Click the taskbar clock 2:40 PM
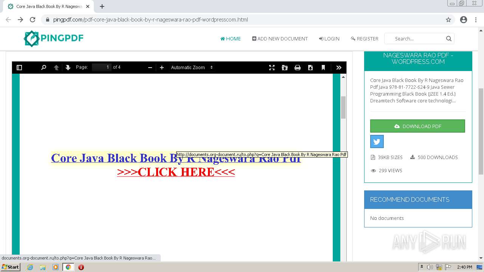The height and width of the screenshot is (272, 484). point(464,267)
